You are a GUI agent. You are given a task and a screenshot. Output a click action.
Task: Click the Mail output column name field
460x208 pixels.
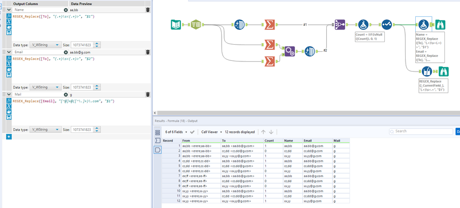pyautogui.click(x=38, y=94)
